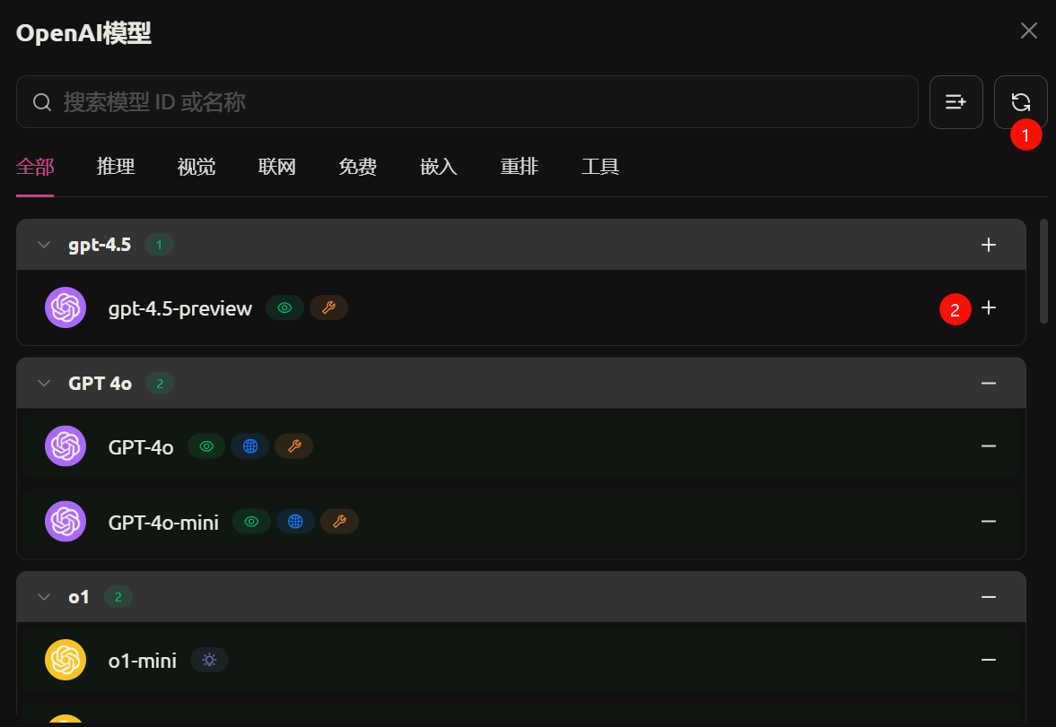Collapse the GPT 4o group chevron

pyautogui.click(x=44, y=383)
